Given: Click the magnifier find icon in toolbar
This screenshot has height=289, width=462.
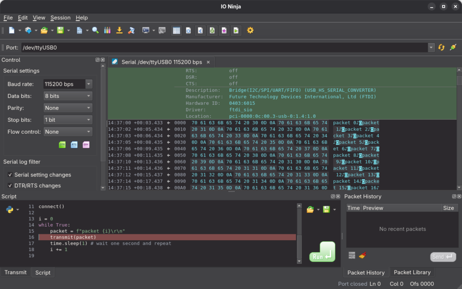Looking at the screenshot, I should click(95, 30).
